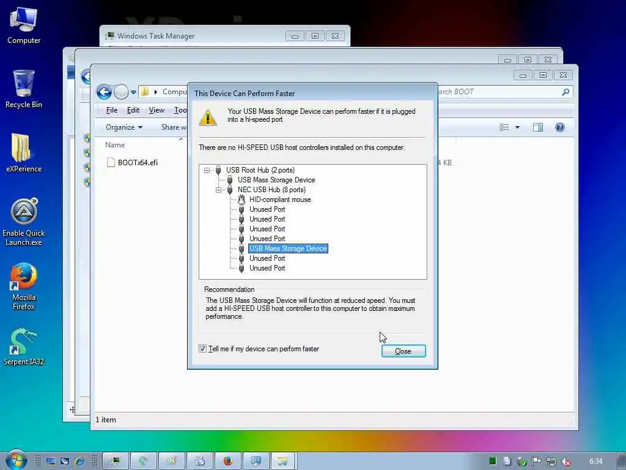626x470 pixels.
Task: Open Explorer help question mark icon
Action: (560, 127)
